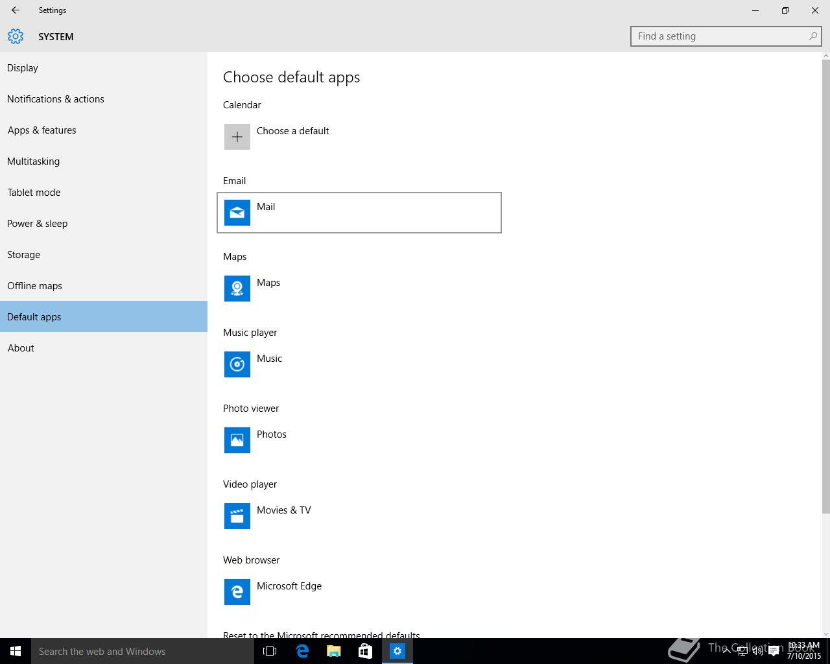Viewport: 830px width, 664px height.
Task: Click the Choose default apps heading
Action: [x=292, y=77]
